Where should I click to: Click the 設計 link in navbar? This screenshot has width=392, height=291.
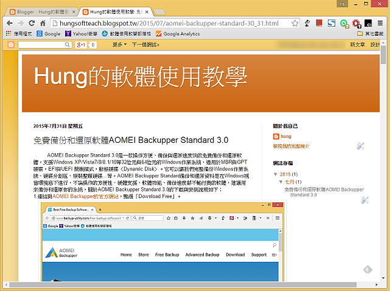coord(375,45)
